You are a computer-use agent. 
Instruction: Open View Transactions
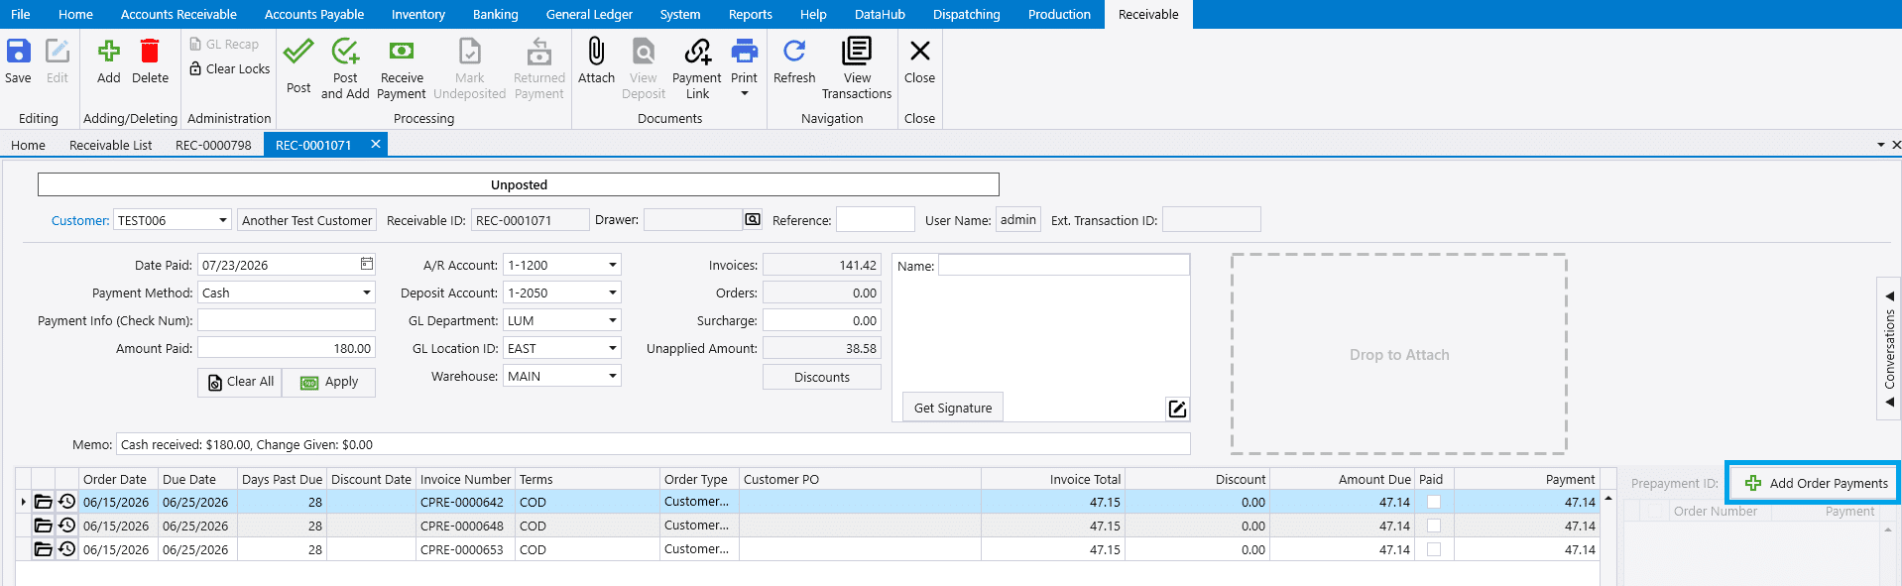pos(857,52)
